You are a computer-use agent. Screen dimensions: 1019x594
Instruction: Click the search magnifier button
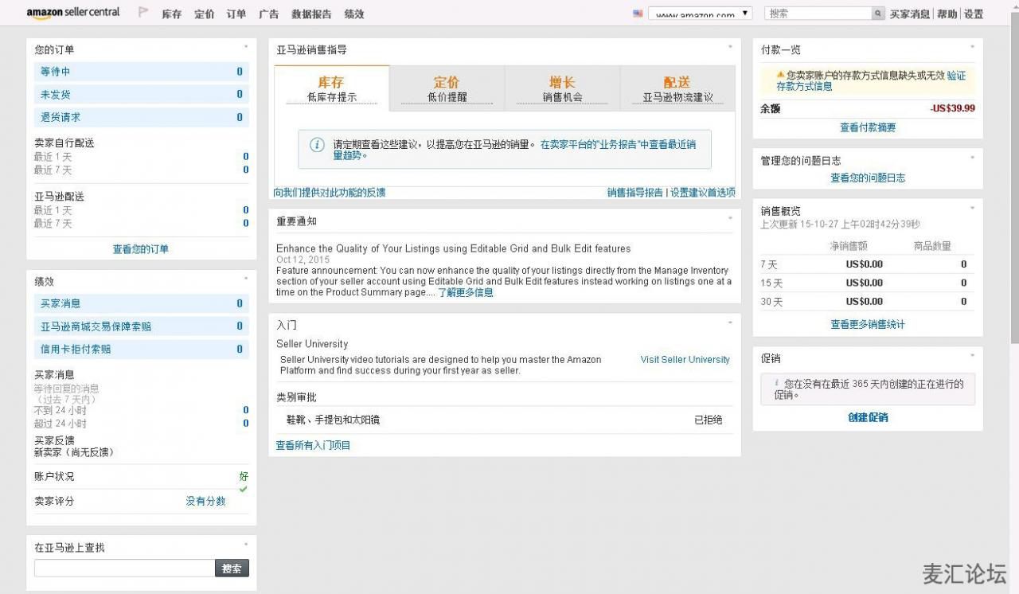coord(877,14)
